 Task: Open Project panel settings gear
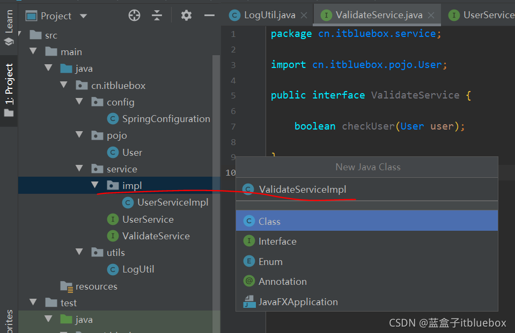tap(186, 16)
